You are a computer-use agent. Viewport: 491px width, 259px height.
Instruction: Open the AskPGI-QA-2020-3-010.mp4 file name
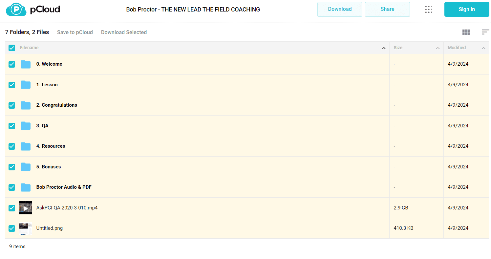coord(67,208)
